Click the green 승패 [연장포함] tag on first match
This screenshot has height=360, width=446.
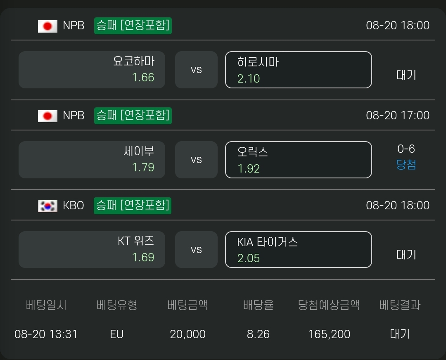pyautogui.click(x=133, y=26)
